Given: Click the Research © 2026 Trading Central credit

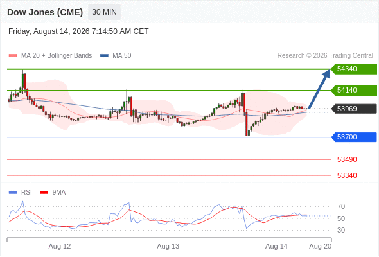Looking at the screenshot, I should click(x=325, y=56).
